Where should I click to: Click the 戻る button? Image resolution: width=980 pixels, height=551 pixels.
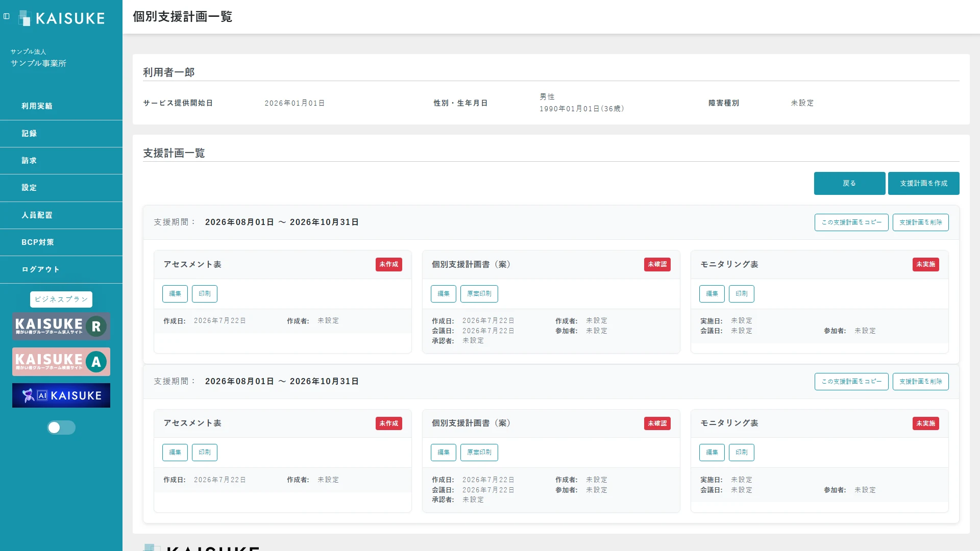click(x=849, y=183)
